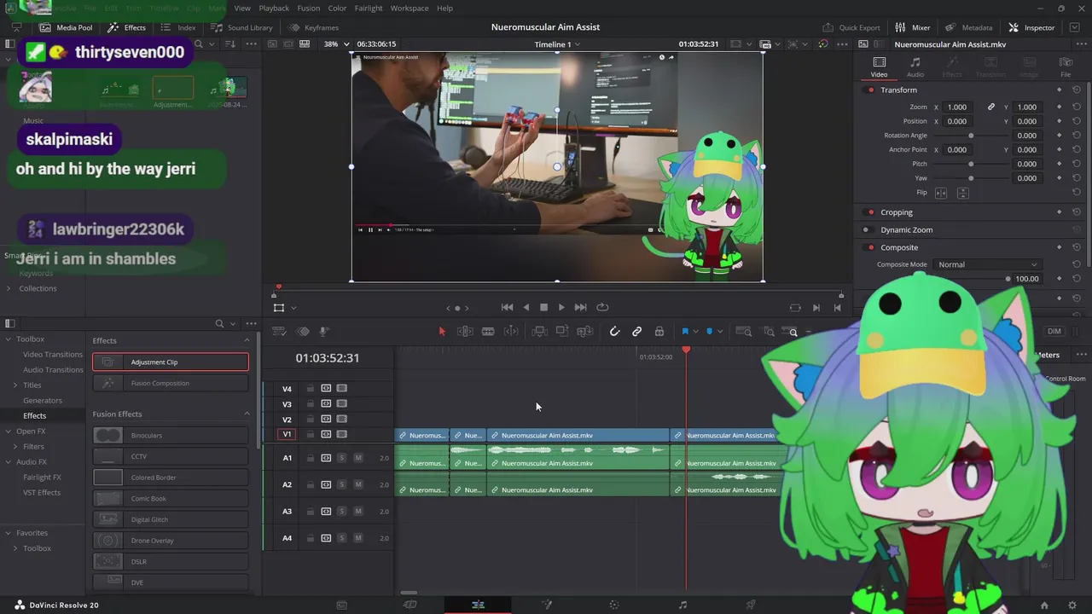Mute track A1 with M button

(x=357, y=458)
